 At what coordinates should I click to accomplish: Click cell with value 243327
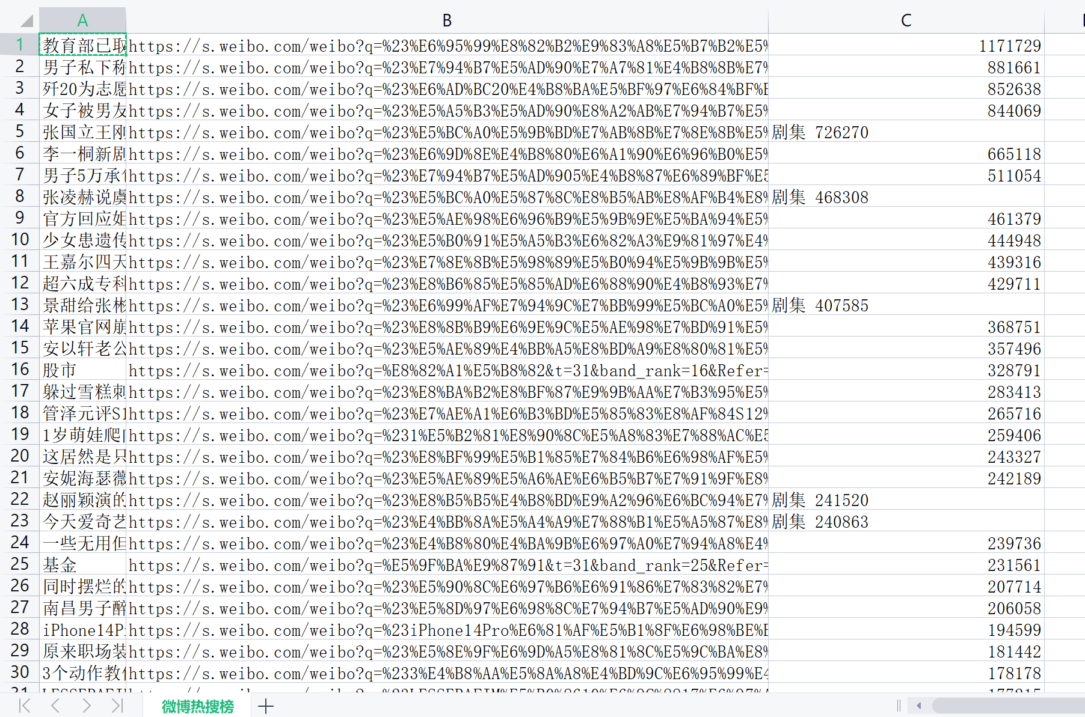tap(906, 456)
